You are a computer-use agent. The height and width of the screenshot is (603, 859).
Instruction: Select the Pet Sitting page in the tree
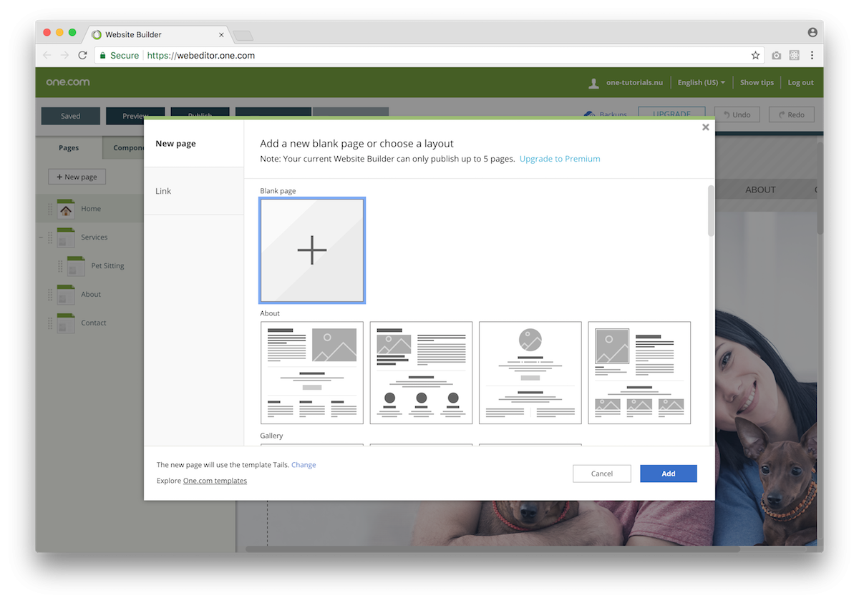point(107,266)
